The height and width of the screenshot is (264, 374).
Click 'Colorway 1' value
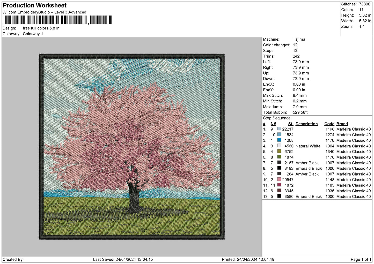[33, 34]
